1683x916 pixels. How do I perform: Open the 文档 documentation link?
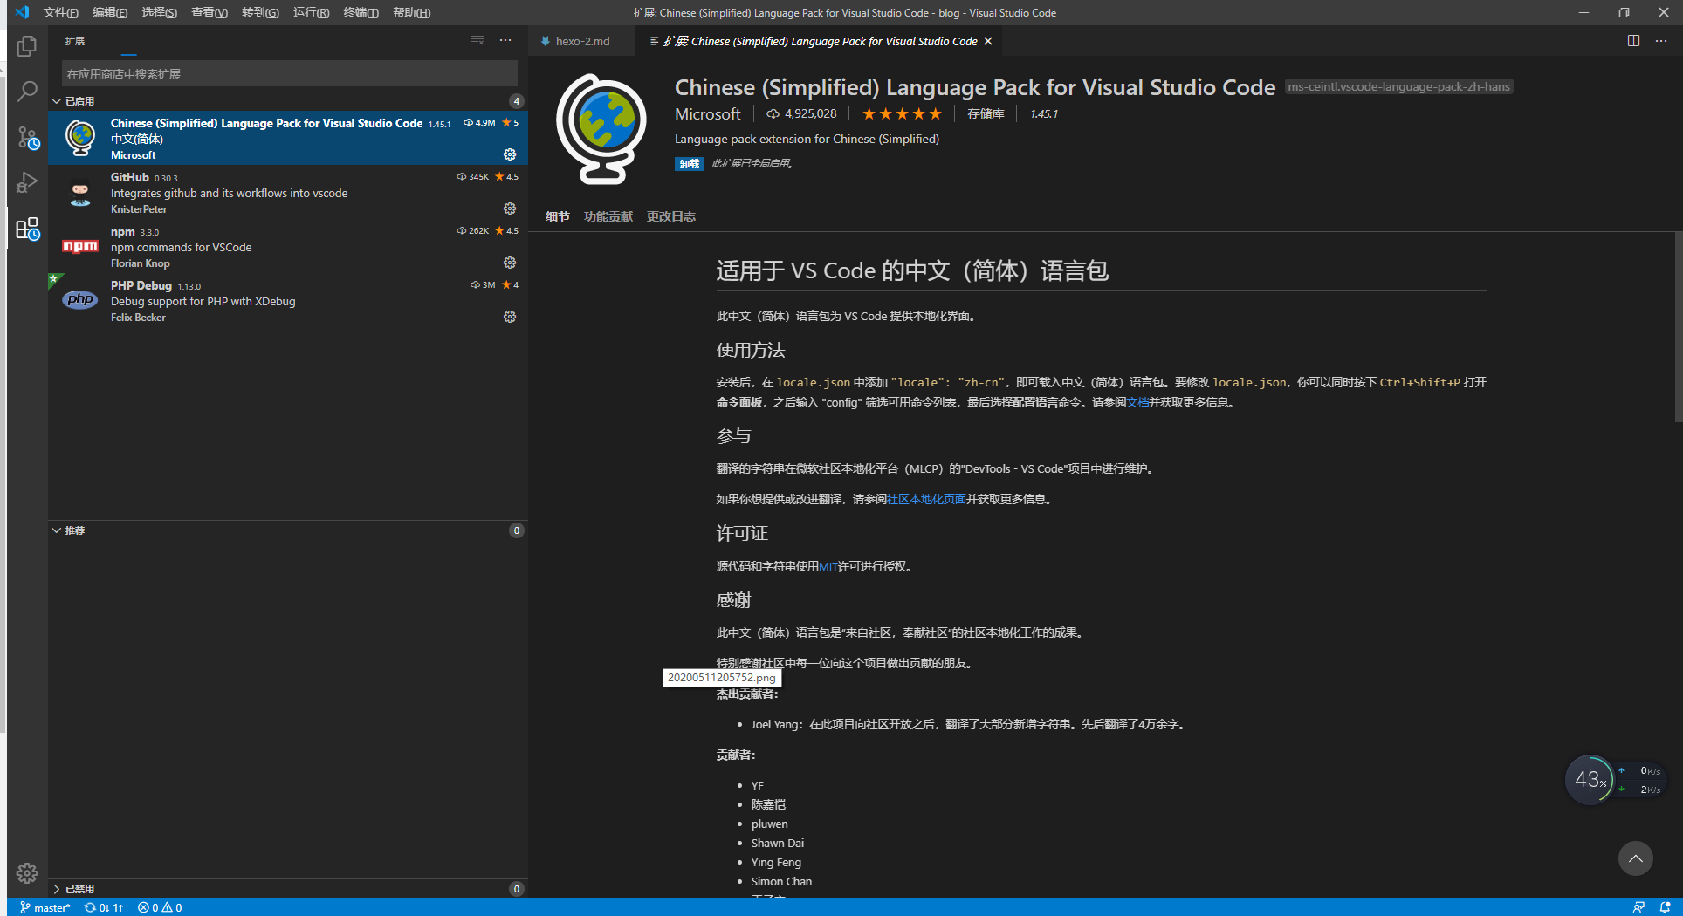point(1137,402)
